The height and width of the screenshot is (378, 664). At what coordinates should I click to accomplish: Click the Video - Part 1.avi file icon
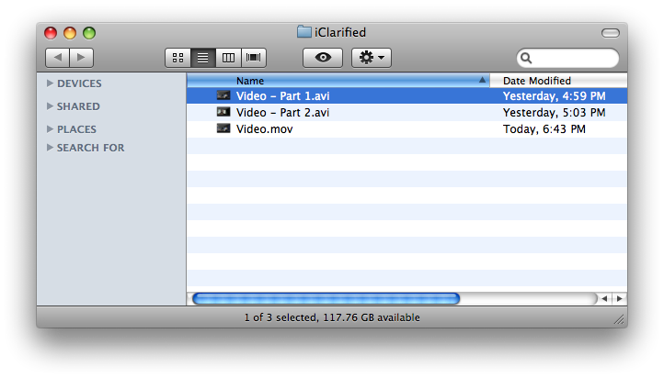pyautogui.click(x=223, y=95)
